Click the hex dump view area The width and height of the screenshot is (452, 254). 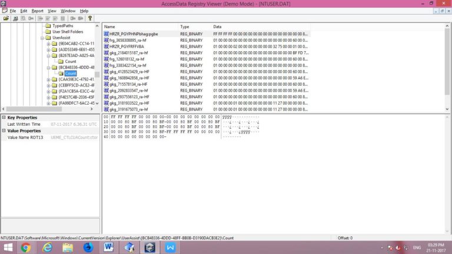point(274,173)
